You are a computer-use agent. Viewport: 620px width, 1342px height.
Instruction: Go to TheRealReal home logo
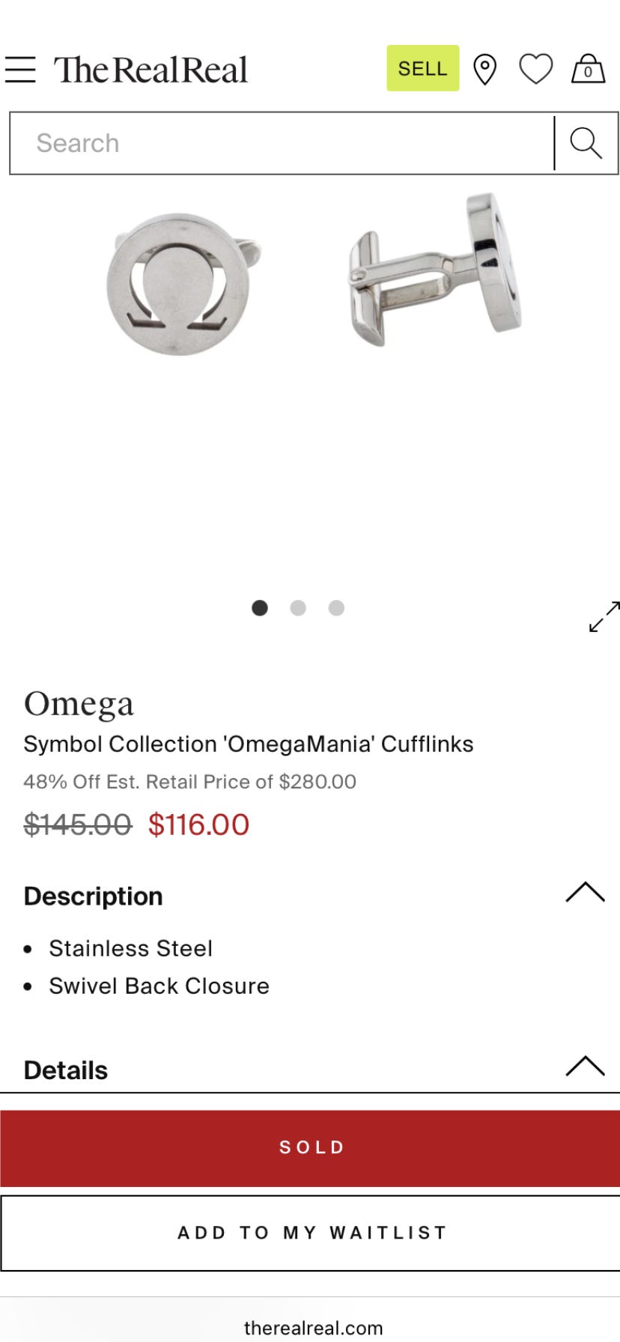(151, 70)
